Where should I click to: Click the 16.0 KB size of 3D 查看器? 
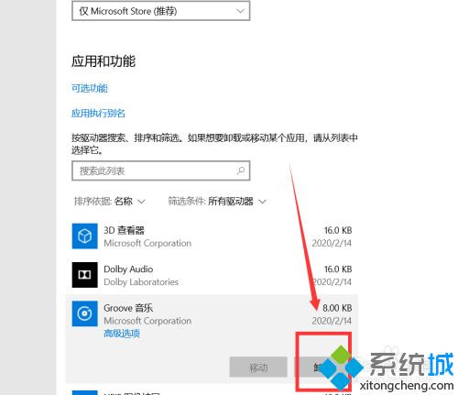tap(338, 230)
